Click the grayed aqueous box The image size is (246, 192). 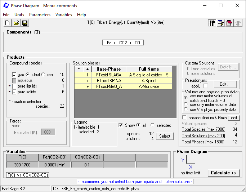pos(14,81)
